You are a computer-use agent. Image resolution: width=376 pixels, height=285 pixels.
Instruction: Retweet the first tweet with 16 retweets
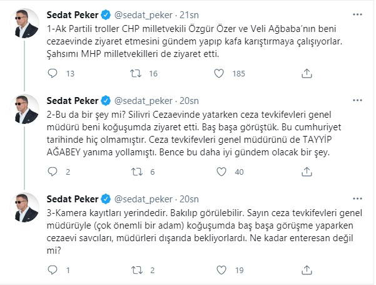point(135,74)
